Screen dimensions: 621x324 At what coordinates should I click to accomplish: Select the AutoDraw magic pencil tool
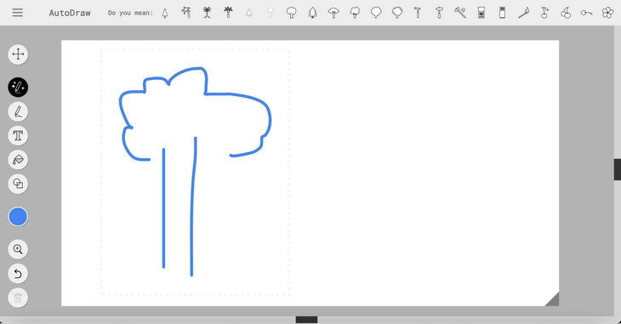(18, 87)
